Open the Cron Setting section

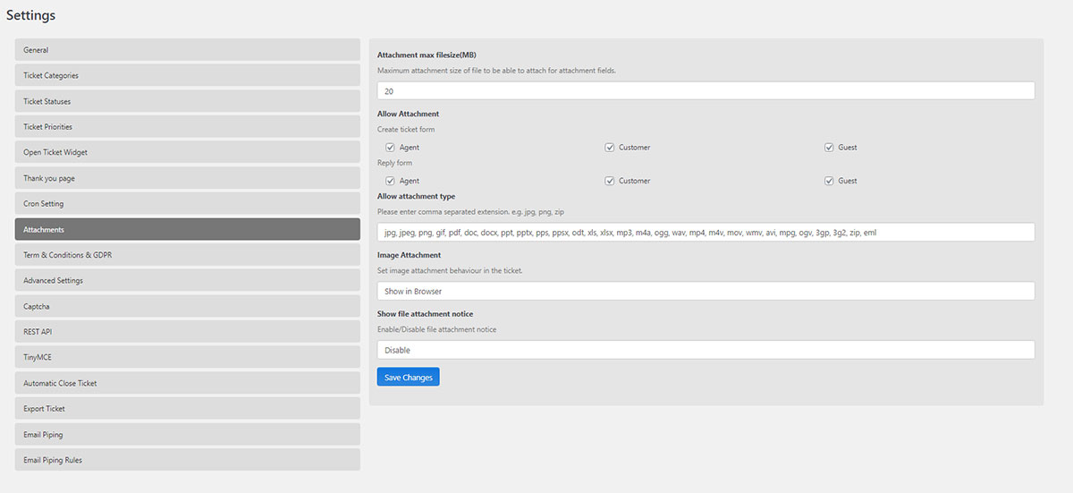click(x=187, y=204)
